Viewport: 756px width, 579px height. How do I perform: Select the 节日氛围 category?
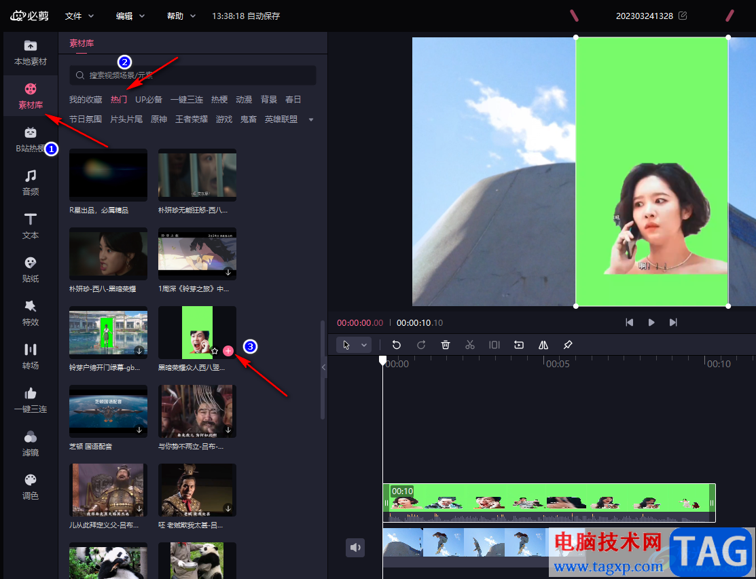pos(86,119)
